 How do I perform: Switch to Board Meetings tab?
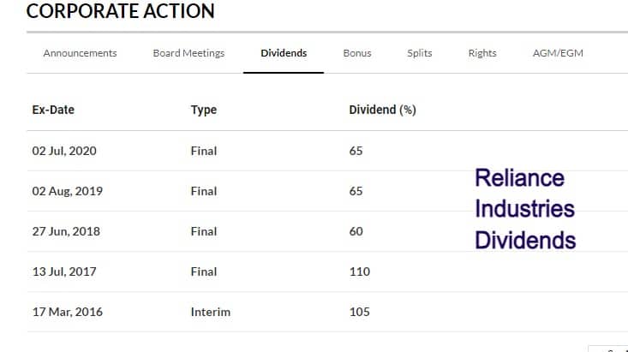tap(188, 53)
